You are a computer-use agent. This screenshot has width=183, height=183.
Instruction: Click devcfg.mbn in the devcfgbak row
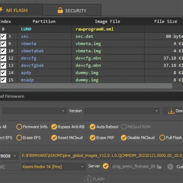coord(88,65)
